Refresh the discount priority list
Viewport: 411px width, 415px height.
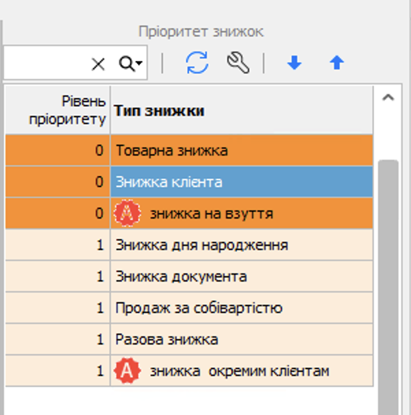click(197, 63)
